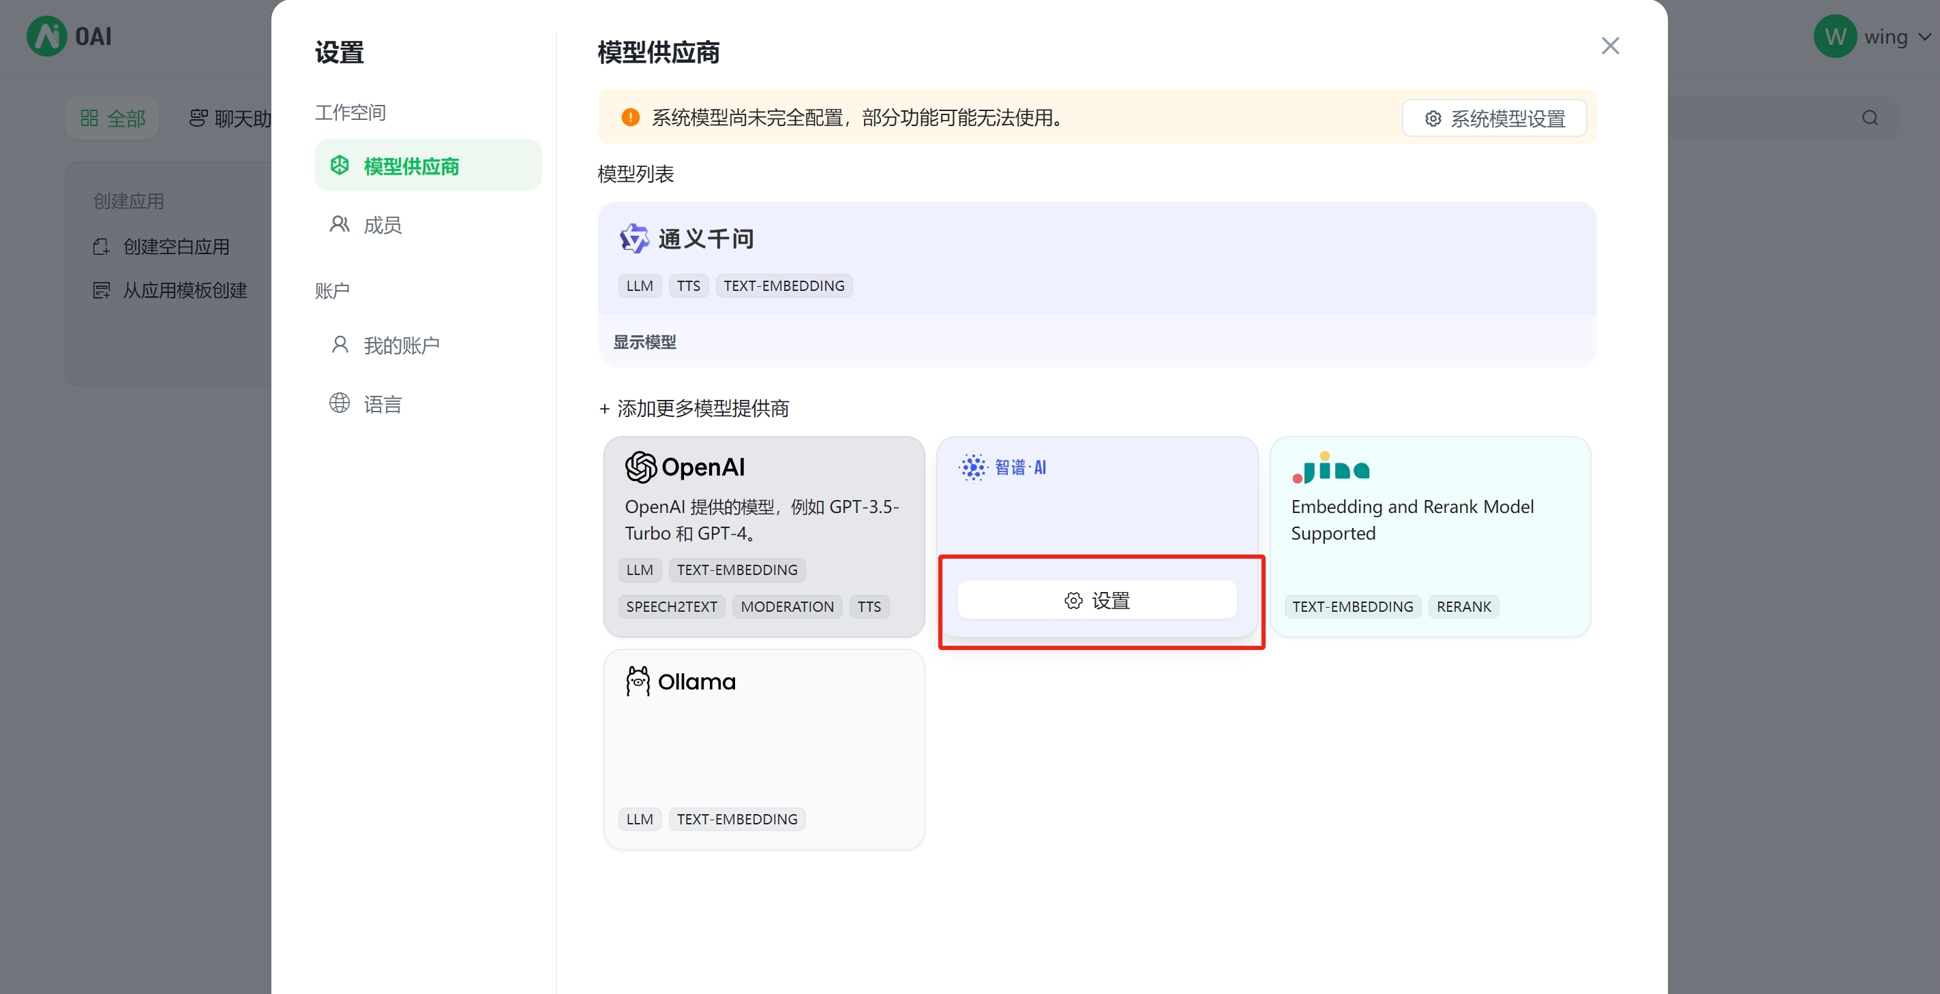Image resolution: width=1940 pixels, height=994 pixels.
Task: Click LLM tag on 通义千问 card
Action: point(640,286)
